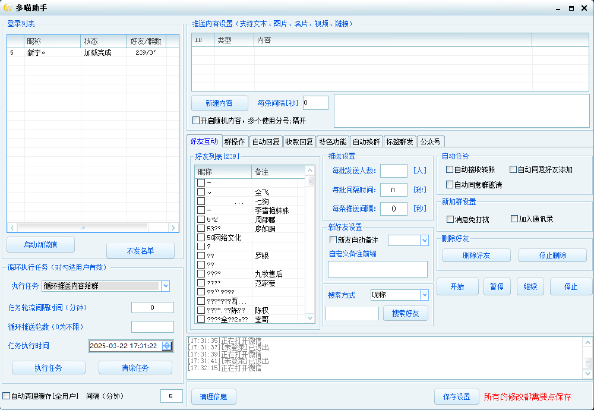Click the friend list scroll-up arrow

click(x=309, y=170)
